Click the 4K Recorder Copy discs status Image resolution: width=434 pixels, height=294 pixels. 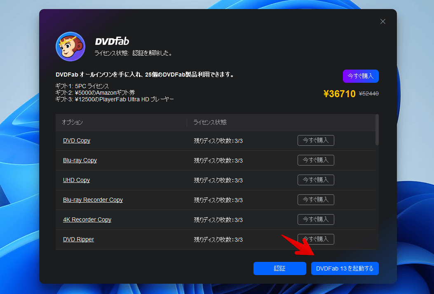tap(218, 220)
